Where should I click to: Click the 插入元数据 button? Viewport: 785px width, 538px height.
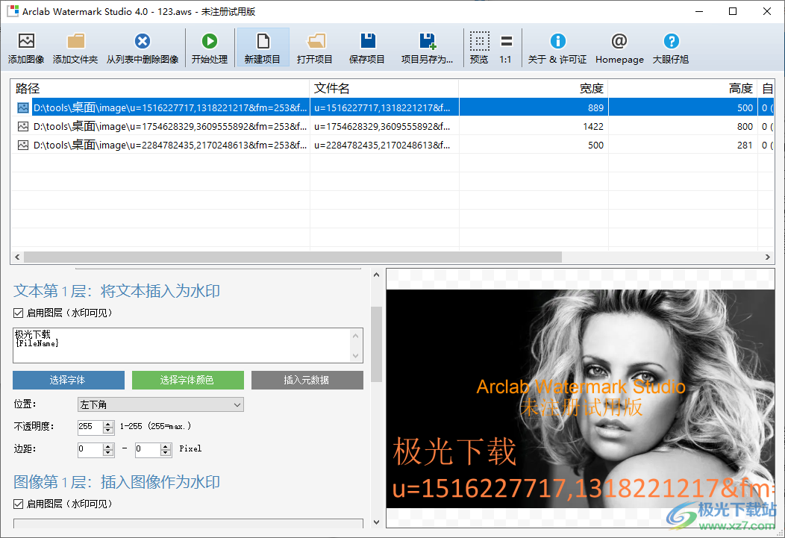tap(307, 380)
